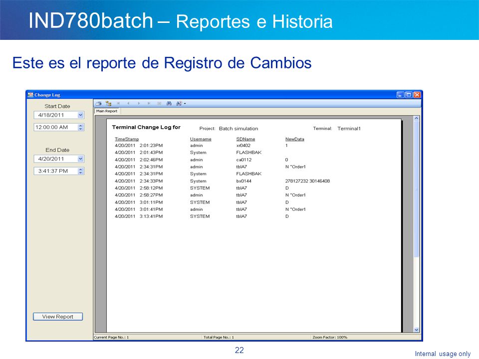Click the report scrollbar up arrow
479x359 pixels.
click(x=416, y=118)
